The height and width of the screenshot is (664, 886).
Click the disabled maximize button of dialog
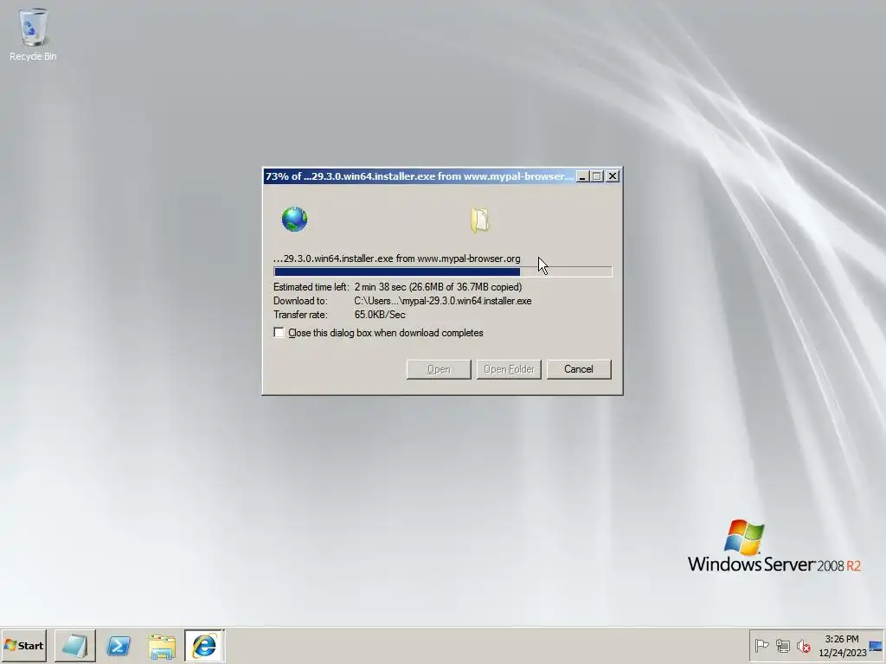click(x=597, y=176)
